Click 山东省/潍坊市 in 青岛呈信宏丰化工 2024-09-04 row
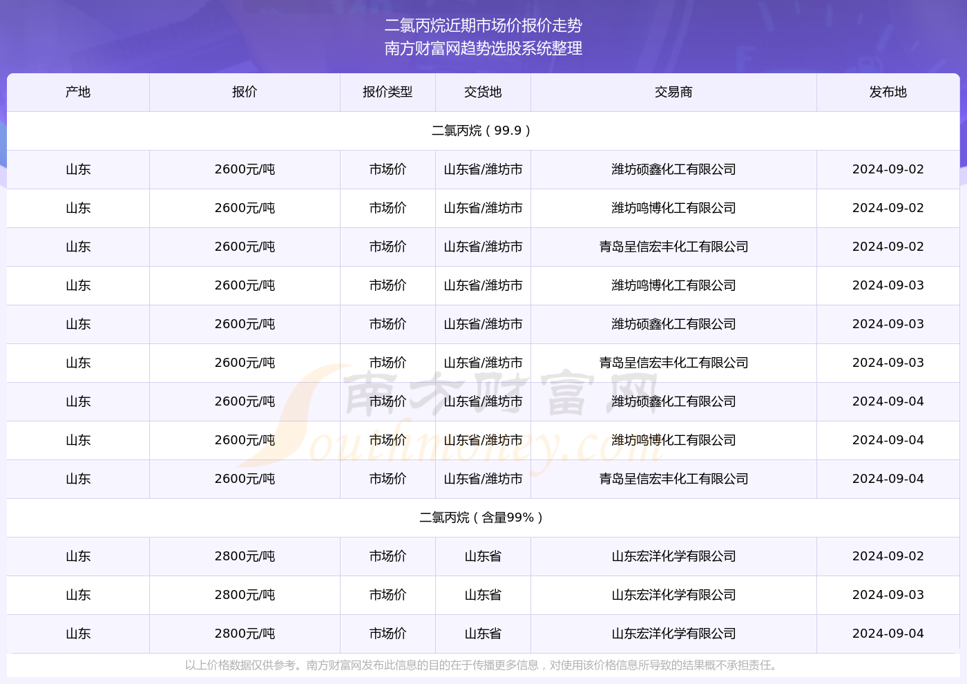 coord(483,479)
